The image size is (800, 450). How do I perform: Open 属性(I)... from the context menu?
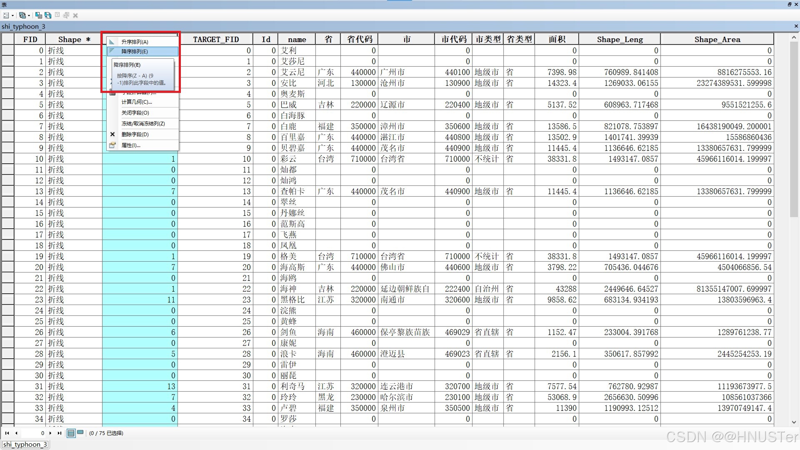tap(142, 145)
